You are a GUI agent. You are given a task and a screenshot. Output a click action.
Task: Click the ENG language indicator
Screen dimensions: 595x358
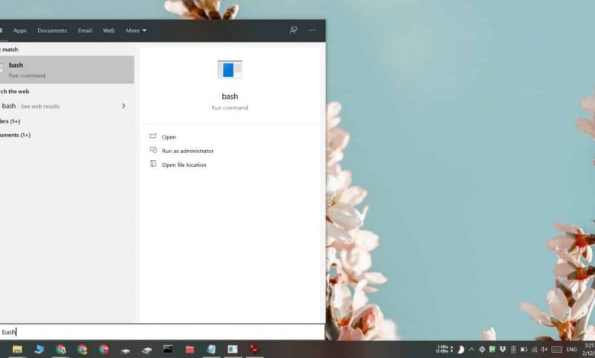click(x=571, y=350)
